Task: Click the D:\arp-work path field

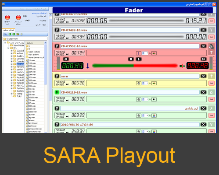Action: [25, 38]
